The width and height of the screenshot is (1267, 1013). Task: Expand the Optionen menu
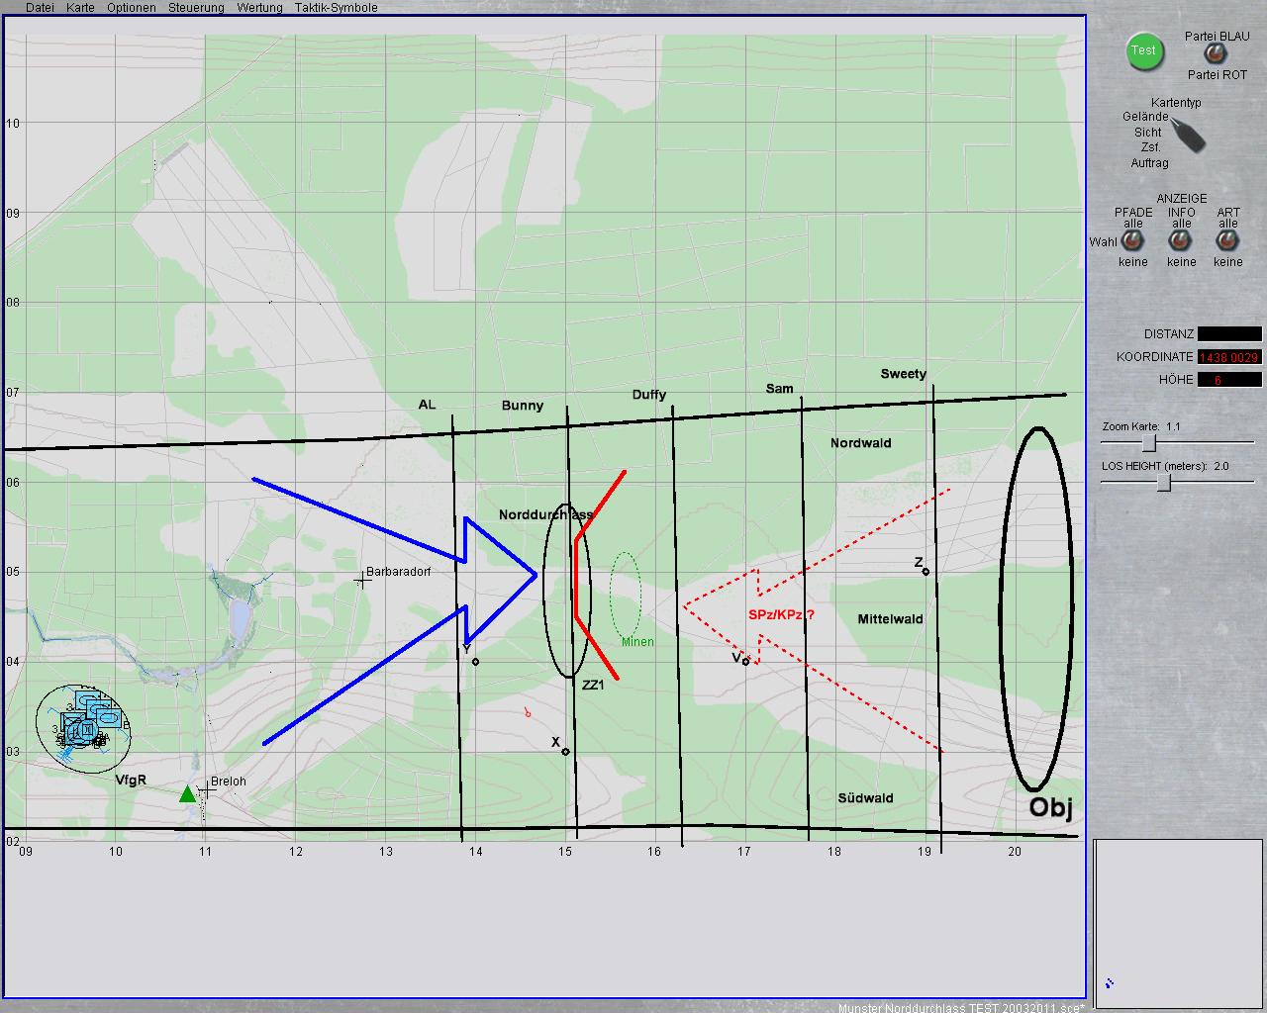(132, 8)
